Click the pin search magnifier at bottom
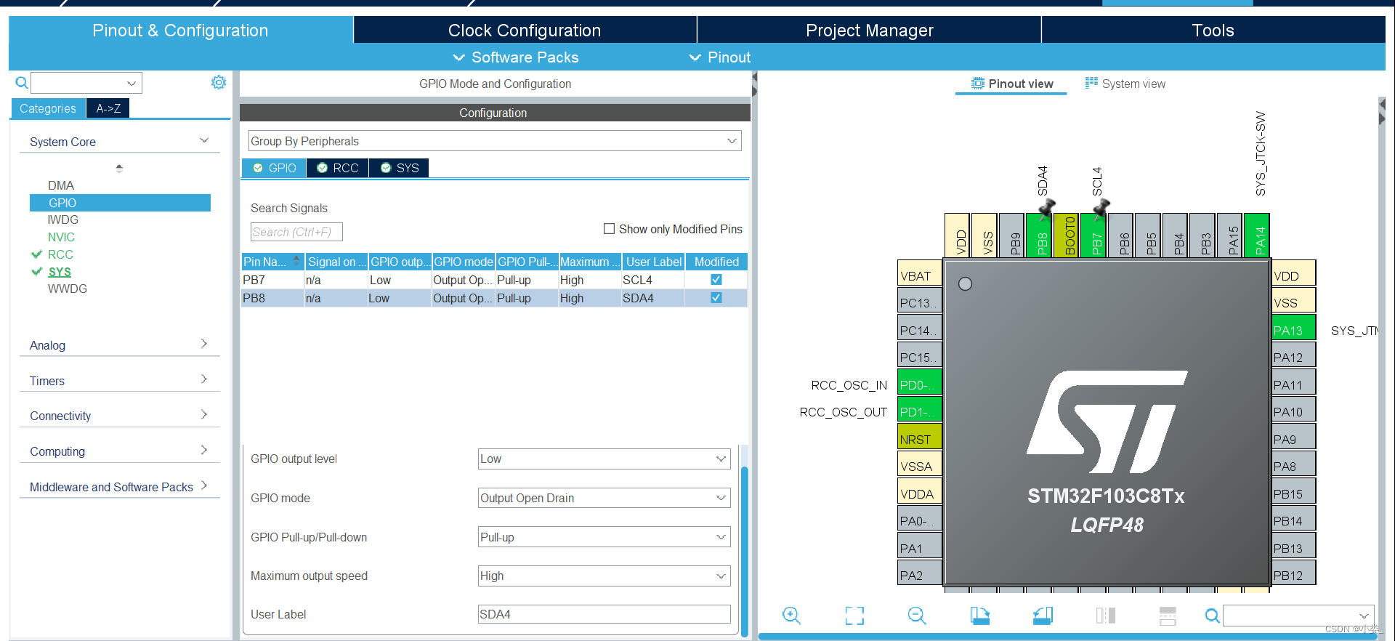The height and width of the screenshot is (641, 1395). [1212, 616]
